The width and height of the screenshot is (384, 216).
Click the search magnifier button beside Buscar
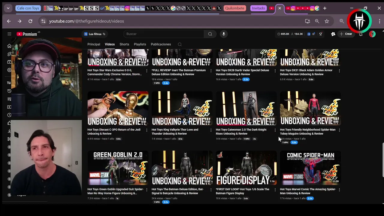pos(210,34)
